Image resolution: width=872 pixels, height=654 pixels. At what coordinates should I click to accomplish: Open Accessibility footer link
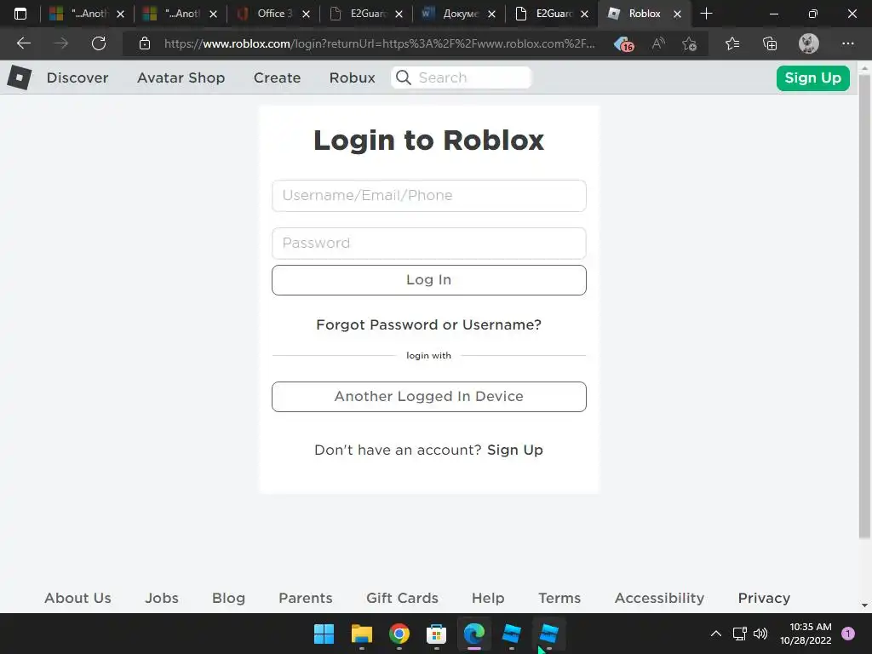coord(660,598)
